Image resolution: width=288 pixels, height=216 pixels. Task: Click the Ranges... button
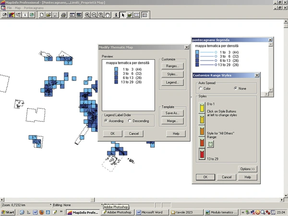coord(171,66)
